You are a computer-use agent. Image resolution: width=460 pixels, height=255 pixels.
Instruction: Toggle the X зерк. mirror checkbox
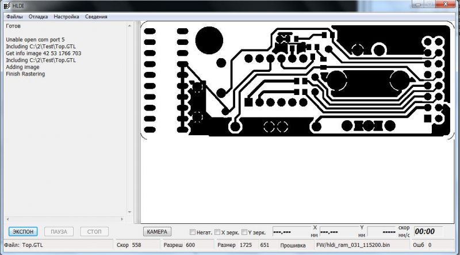pos(217,232)
